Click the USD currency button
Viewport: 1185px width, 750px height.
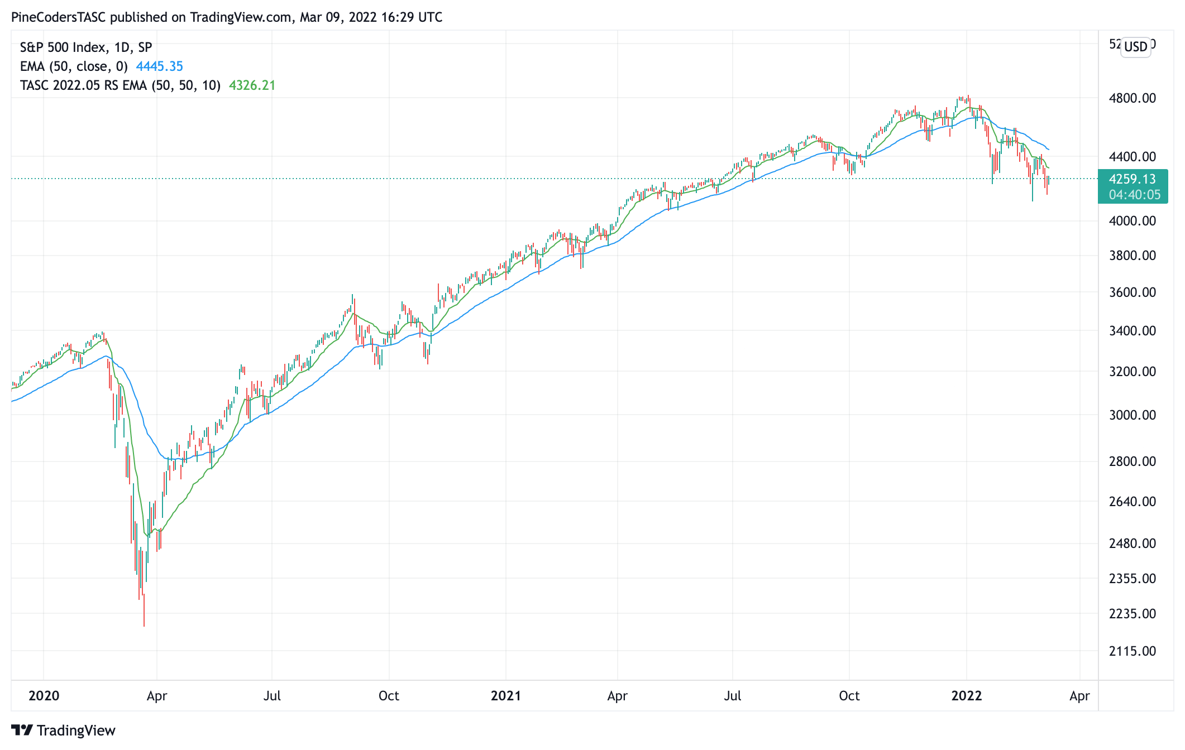(x=1135, y=46)
